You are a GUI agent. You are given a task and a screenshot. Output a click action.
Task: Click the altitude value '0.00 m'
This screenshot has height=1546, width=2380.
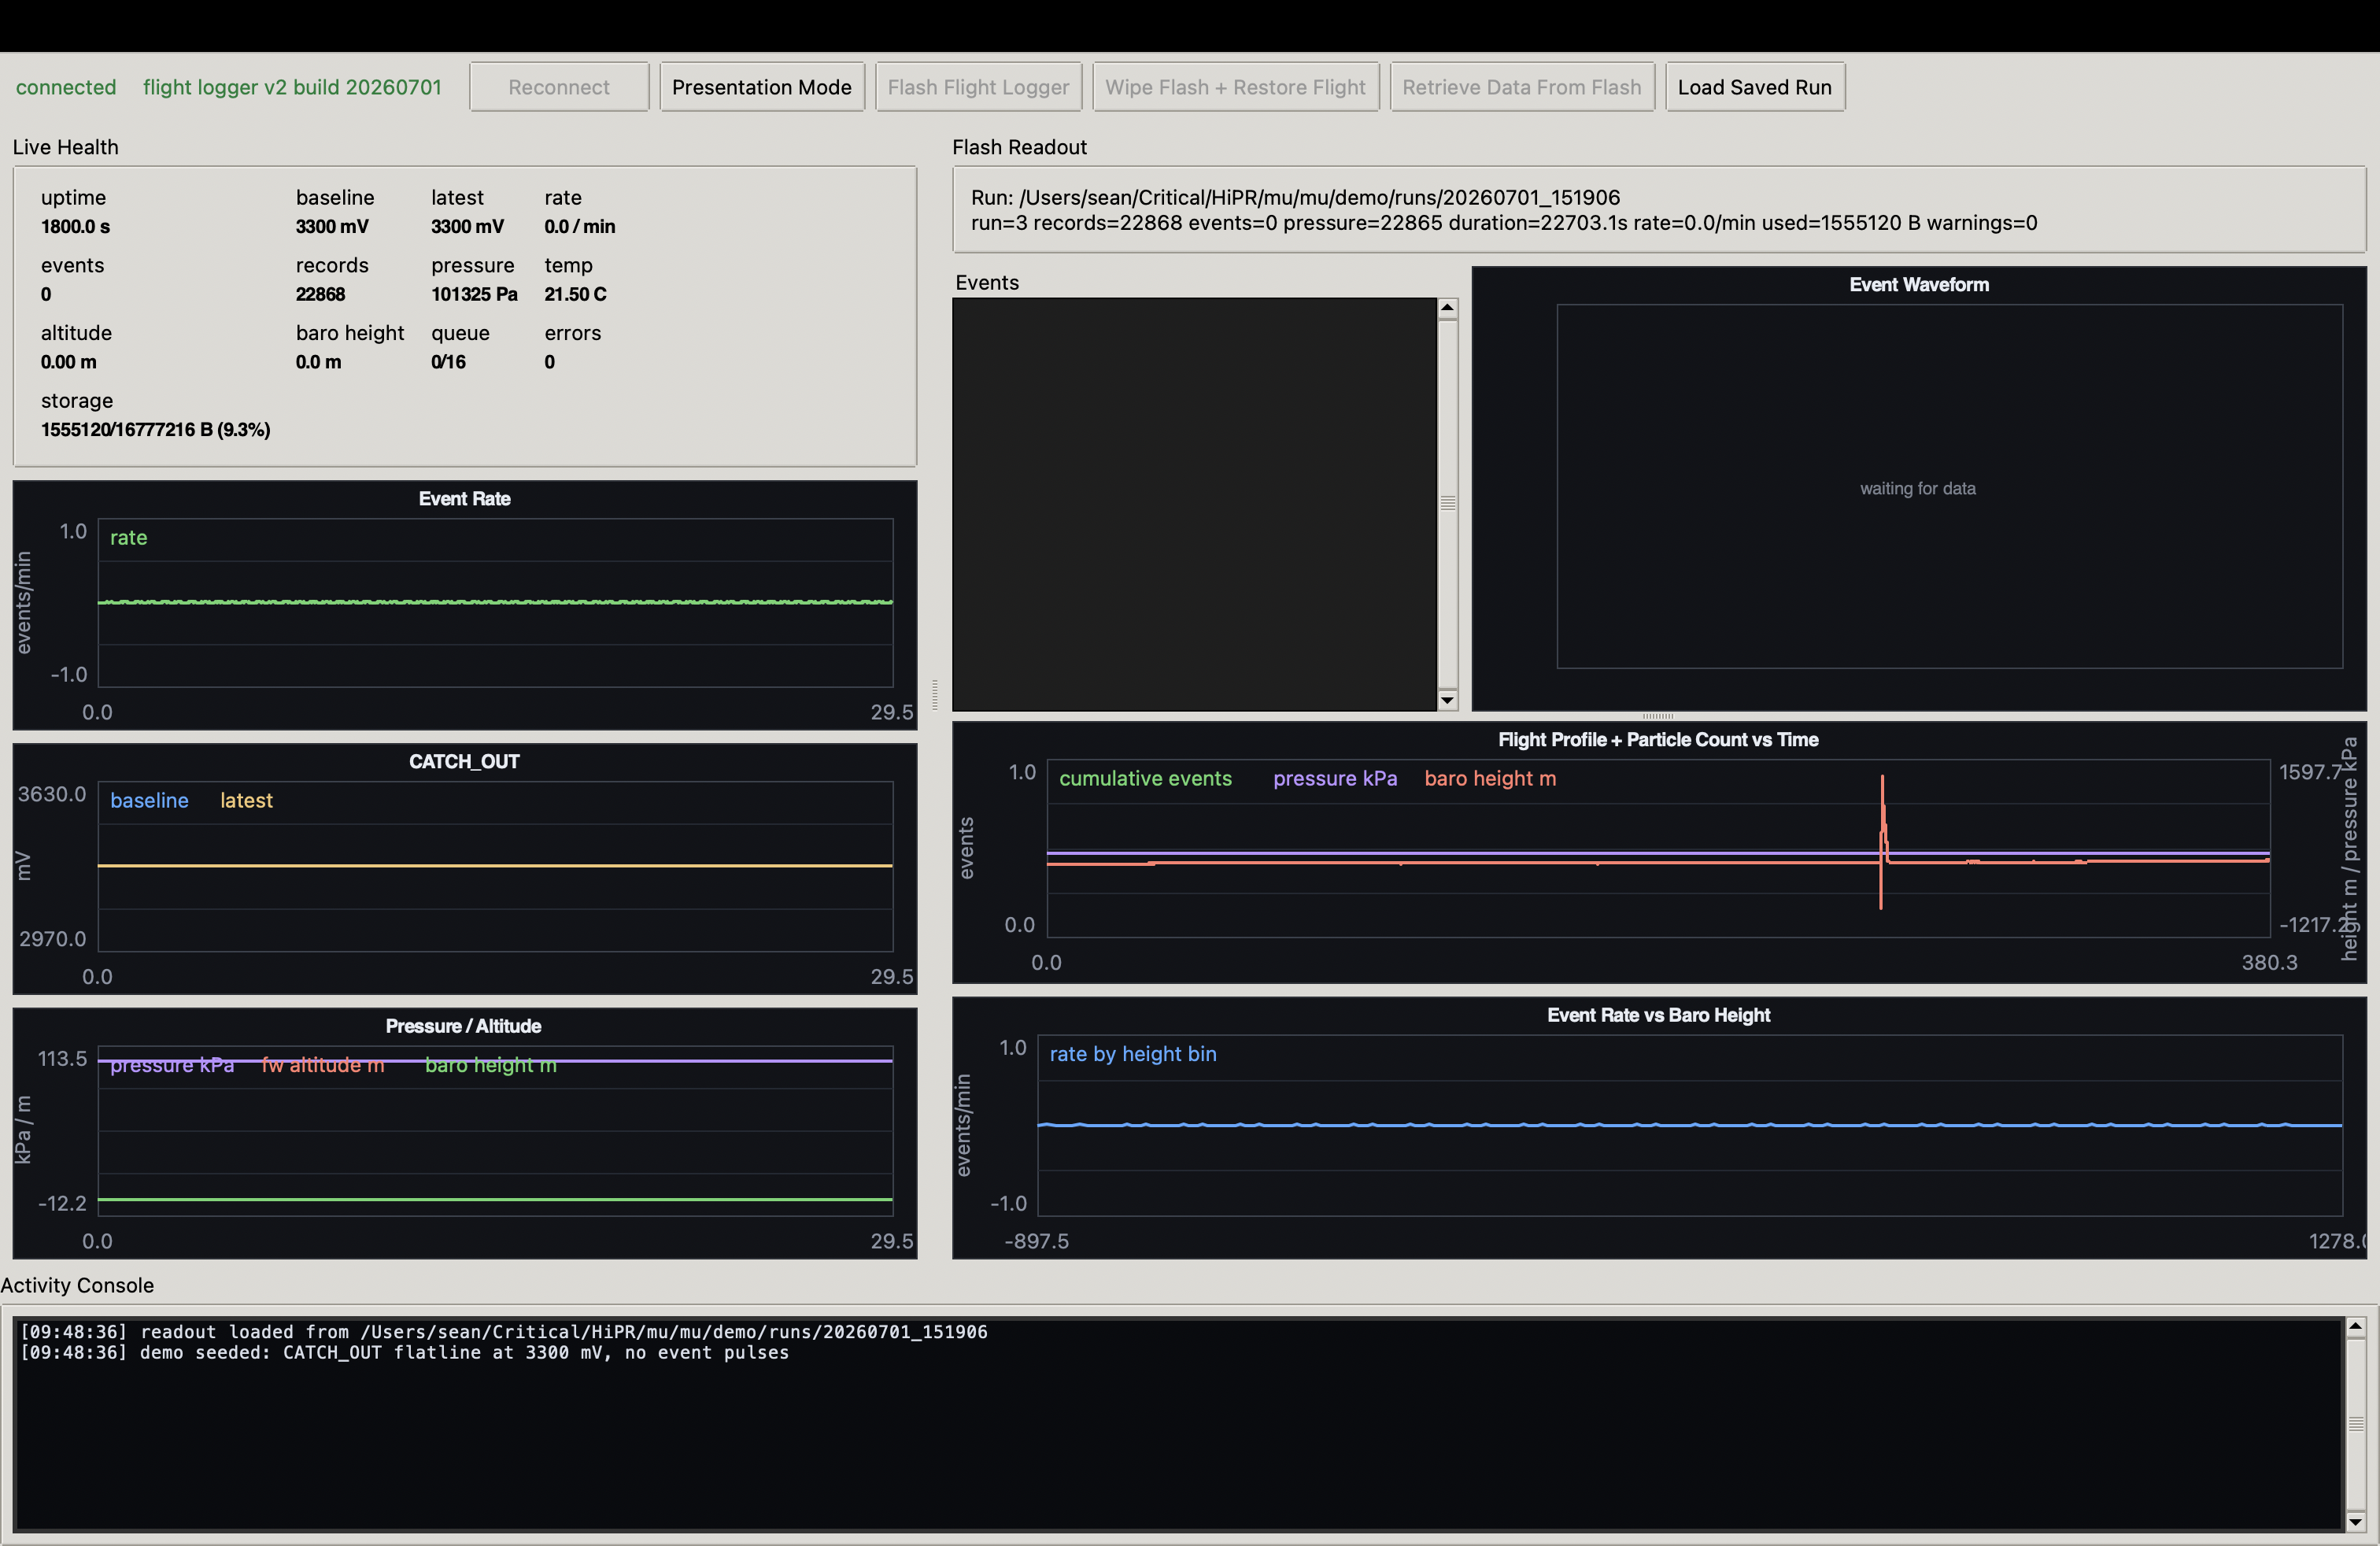coord(68,362)
